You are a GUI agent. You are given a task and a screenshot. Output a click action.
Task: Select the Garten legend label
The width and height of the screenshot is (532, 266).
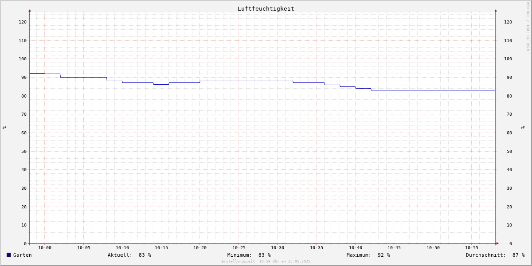point(23,255)
